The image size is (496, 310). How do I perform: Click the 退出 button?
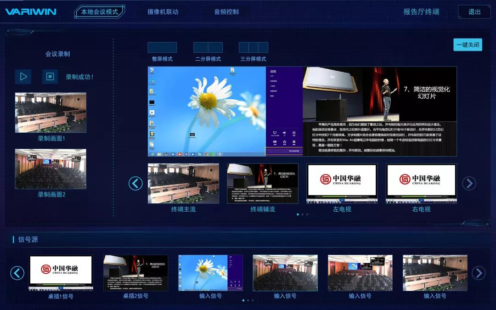[474, 12]
